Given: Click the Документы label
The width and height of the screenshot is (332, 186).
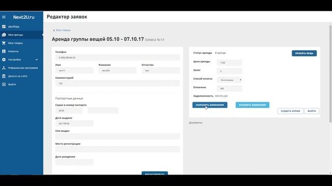Looking at the screenshot, I should [x=196, y=122].
